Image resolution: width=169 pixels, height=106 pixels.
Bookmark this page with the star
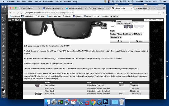[x=159, y=13]
